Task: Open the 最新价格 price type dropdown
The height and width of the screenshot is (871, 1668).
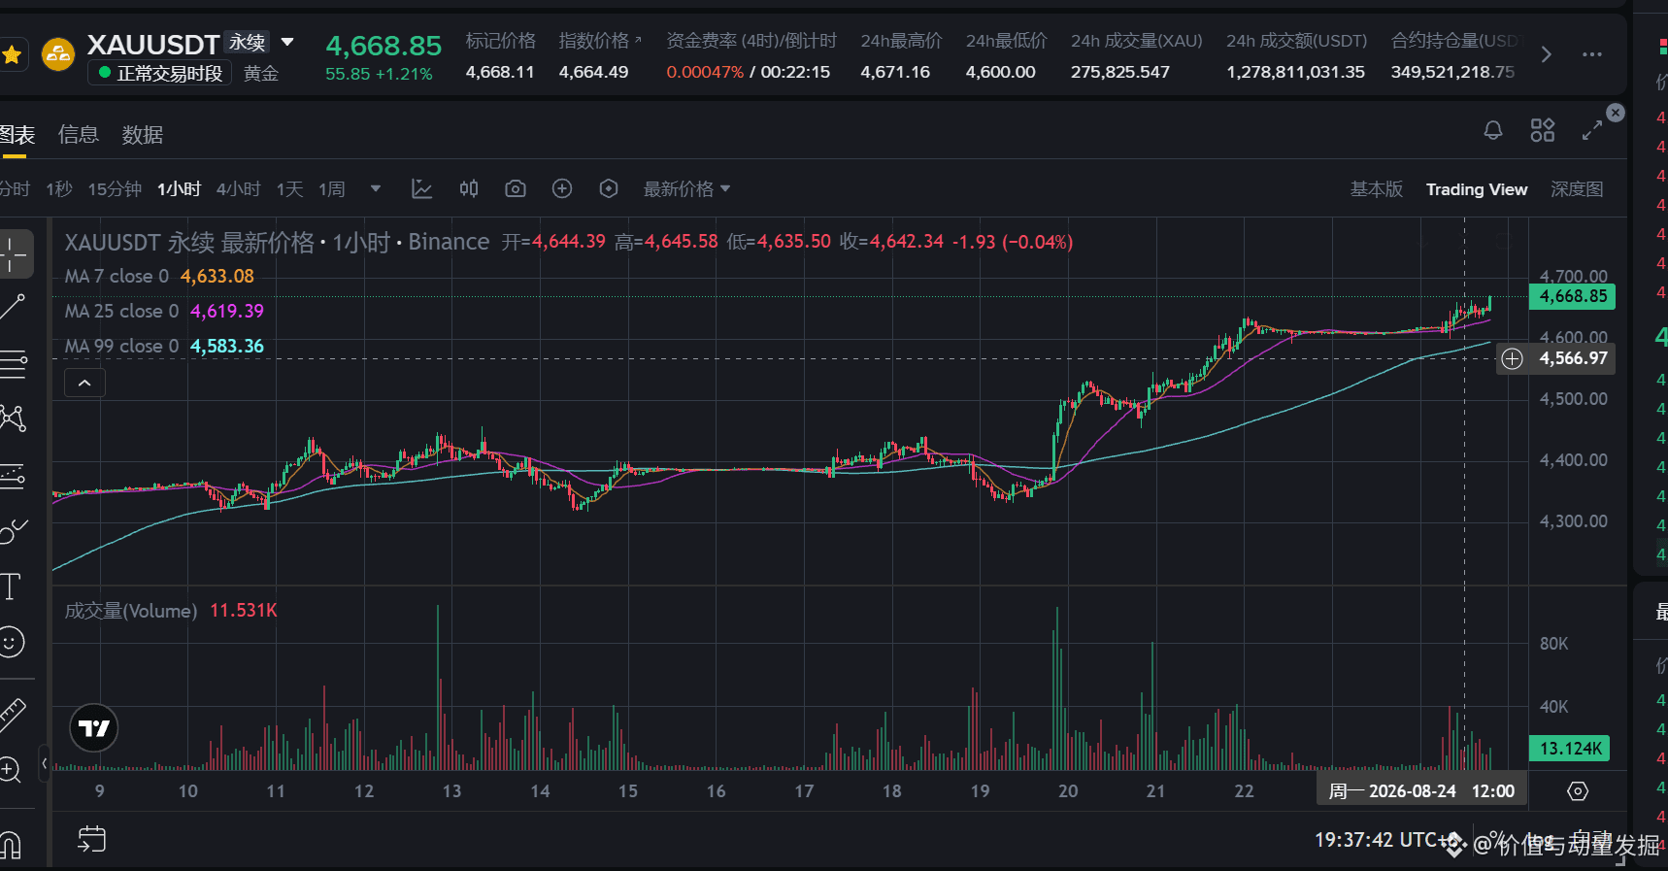Action: point(686,189)
